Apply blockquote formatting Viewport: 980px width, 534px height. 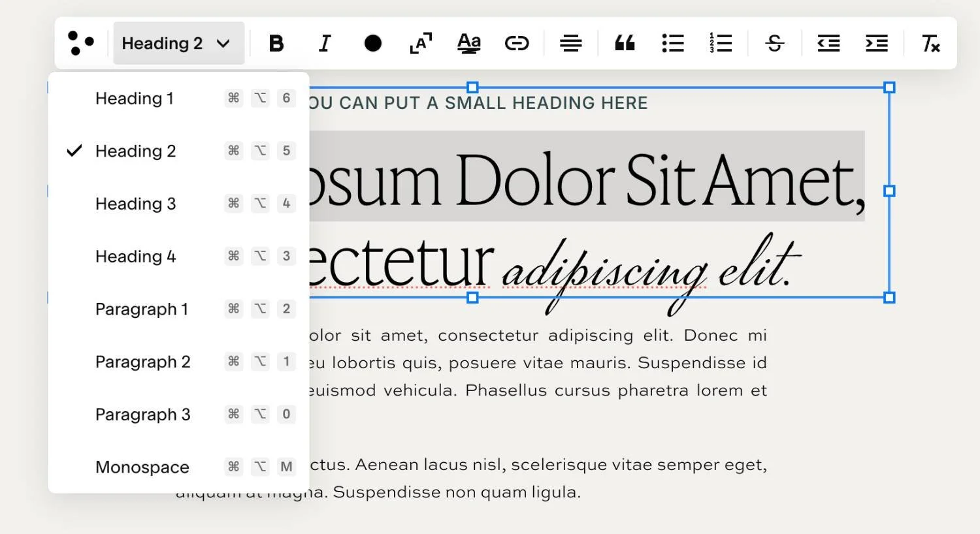(x=625, y=44)
